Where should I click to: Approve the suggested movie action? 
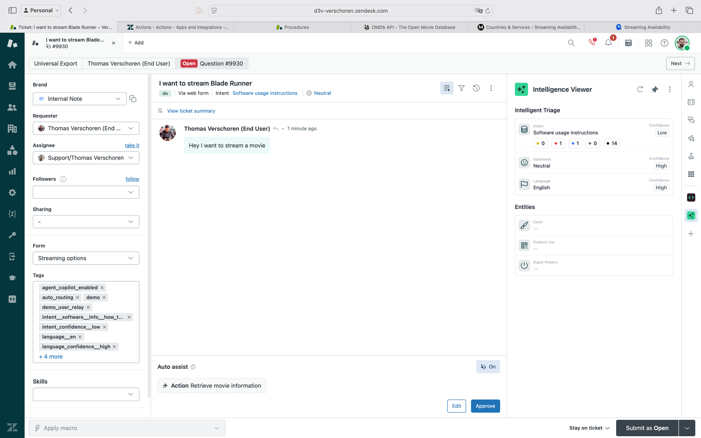(485, 406)
